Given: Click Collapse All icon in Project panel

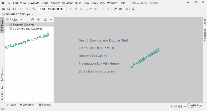Looking at the screenshot, I should pos(38,20).
